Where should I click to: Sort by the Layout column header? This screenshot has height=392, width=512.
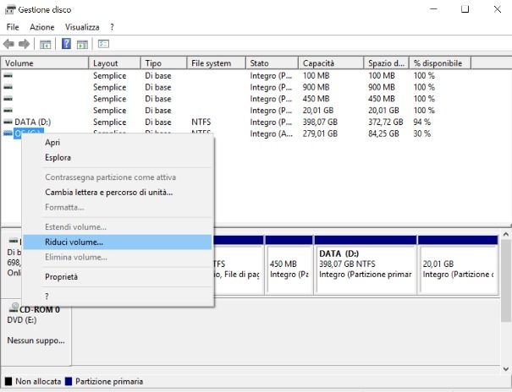coord(114,63)
